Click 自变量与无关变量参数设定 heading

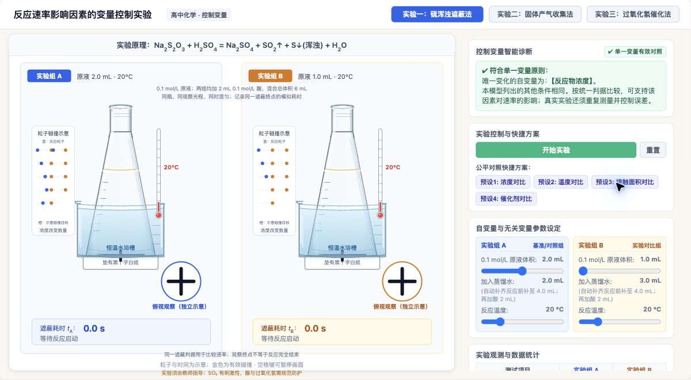click(518, 229)
